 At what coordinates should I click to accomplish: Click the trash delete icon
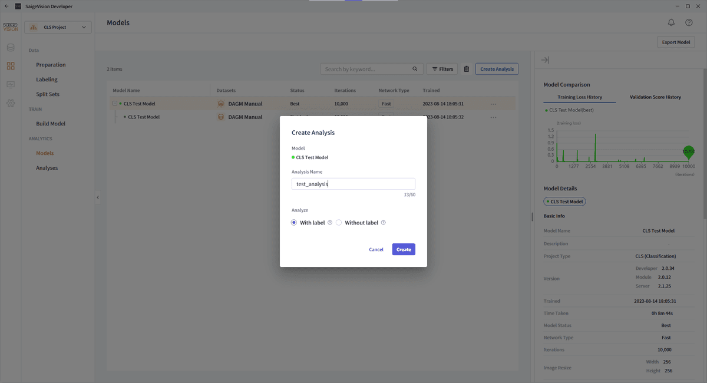[x=467, y=69]
